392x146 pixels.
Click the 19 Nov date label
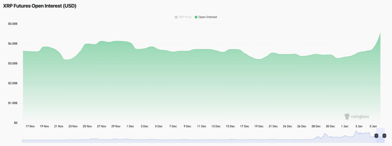tap(44, 126)
